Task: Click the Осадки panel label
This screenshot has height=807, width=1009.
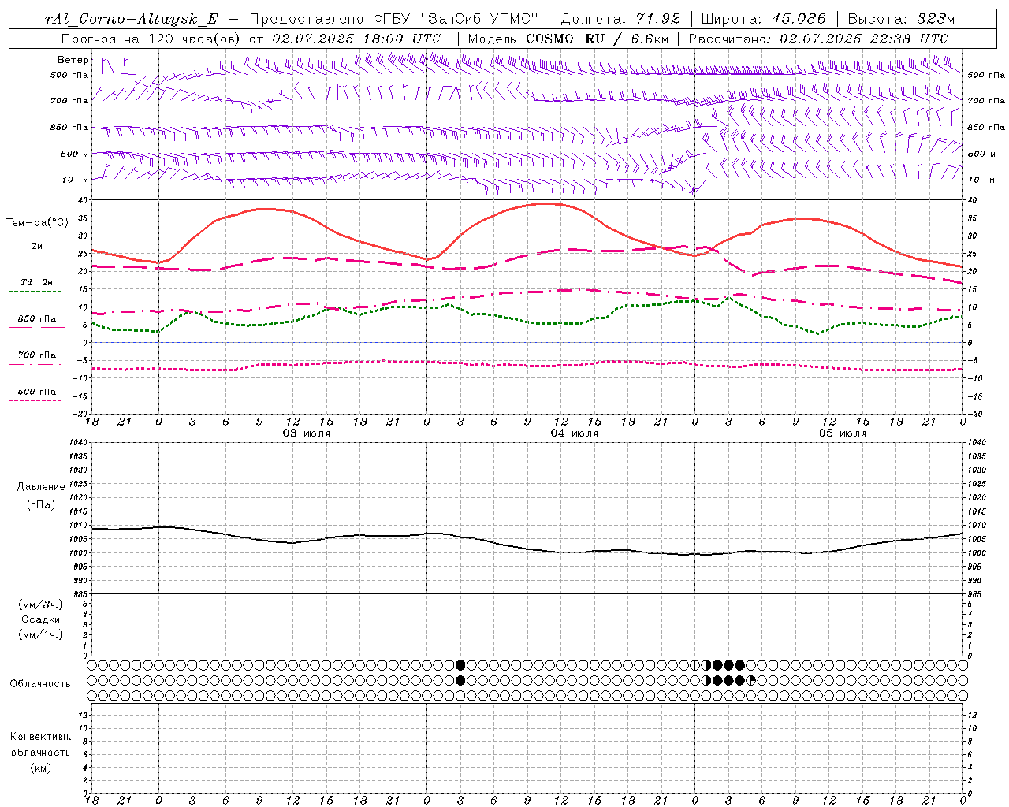Action: coord(41,620)
